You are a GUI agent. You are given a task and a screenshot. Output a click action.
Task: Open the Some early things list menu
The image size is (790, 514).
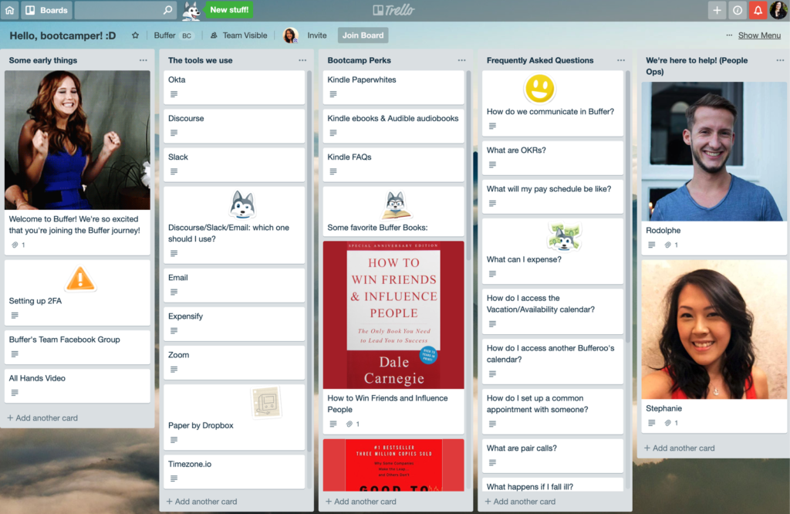[142, 59]
